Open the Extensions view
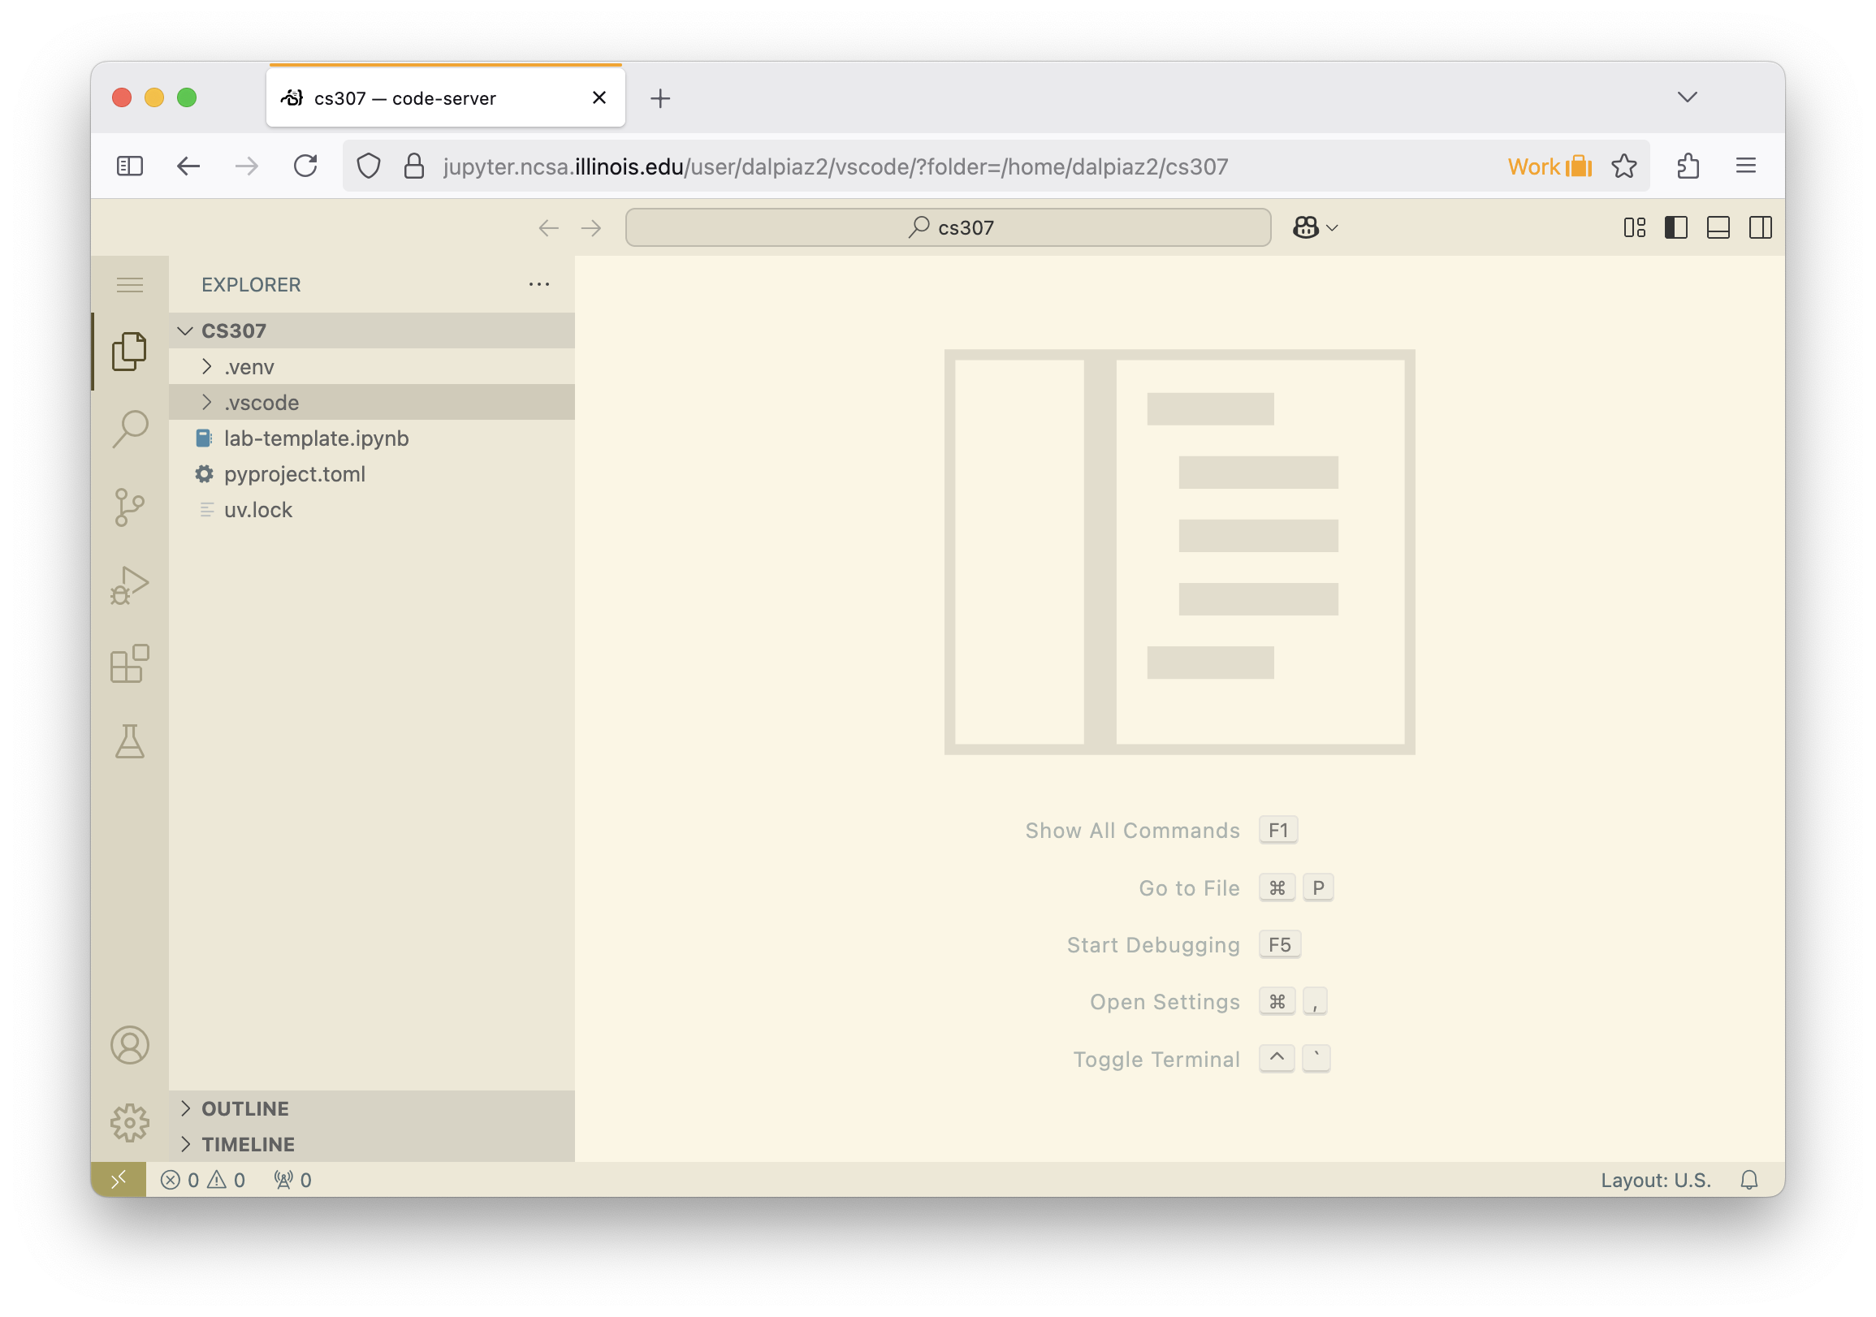Screen dimensions: 1876x1317 pos(130,663)
